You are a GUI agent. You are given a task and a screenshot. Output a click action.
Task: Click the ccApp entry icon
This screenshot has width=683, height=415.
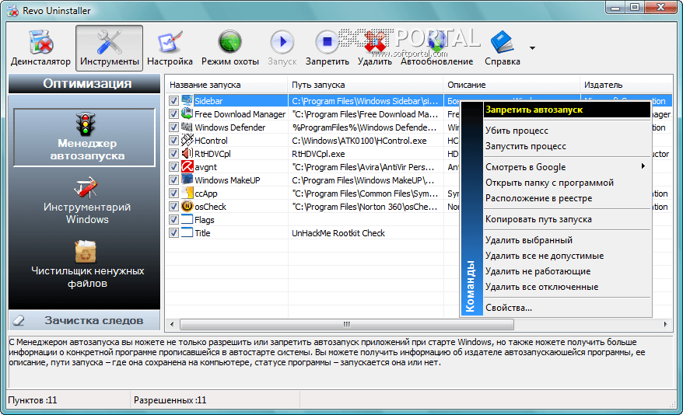pyautogui.click(x=187, y=193)
